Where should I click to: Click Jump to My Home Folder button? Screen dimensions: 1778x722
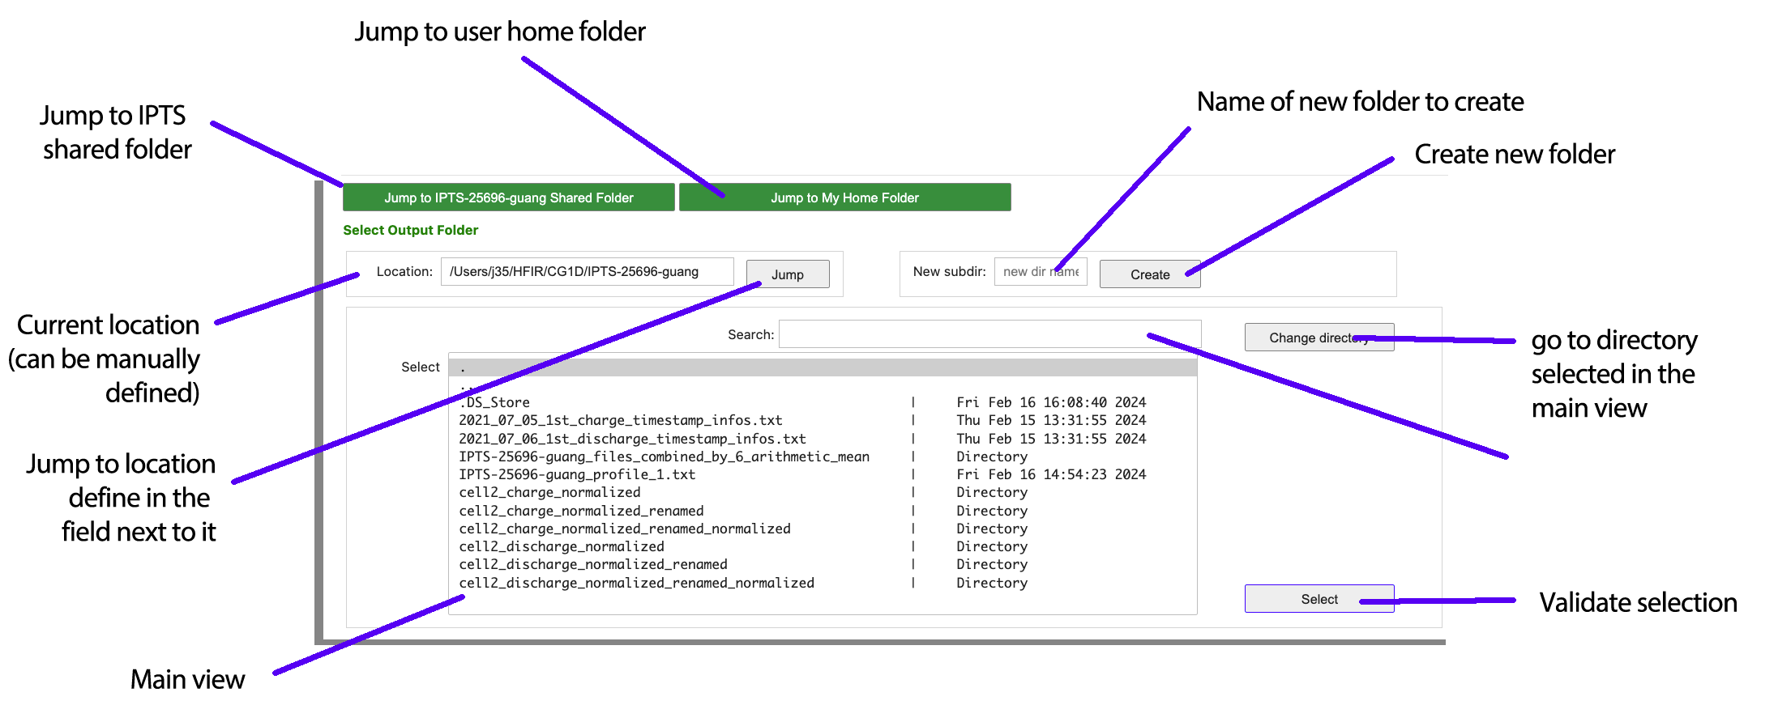(844, 197)
